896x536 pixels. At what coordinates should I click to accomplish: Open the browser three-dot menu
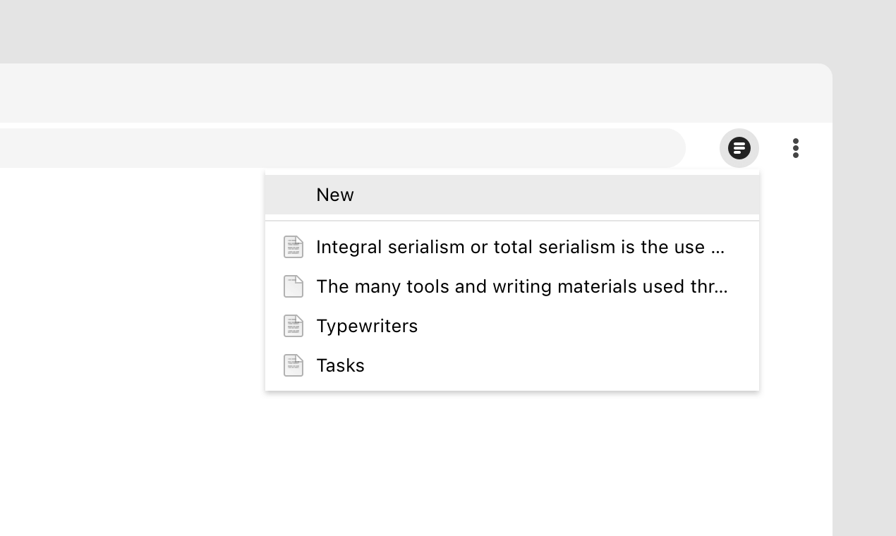click(x=795, y=148)
